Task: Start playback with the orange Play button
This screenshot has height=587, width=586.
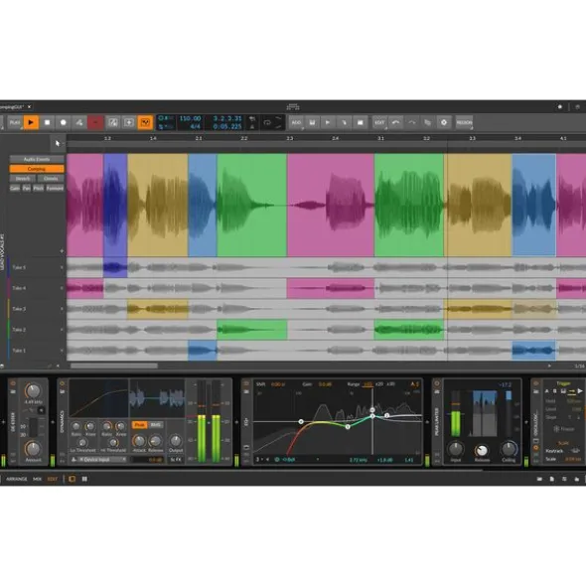Action: coord(31,122)
